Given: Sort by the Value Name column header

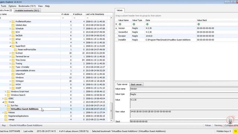Looking at the screenshot, I should [x=123, y=20].
